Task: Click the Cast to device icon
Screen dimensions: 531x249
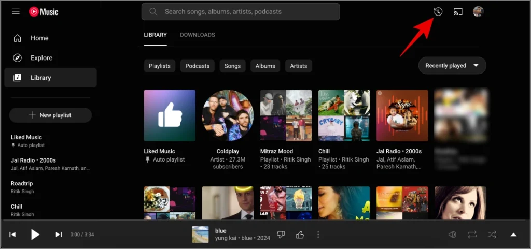Action: 458,12
